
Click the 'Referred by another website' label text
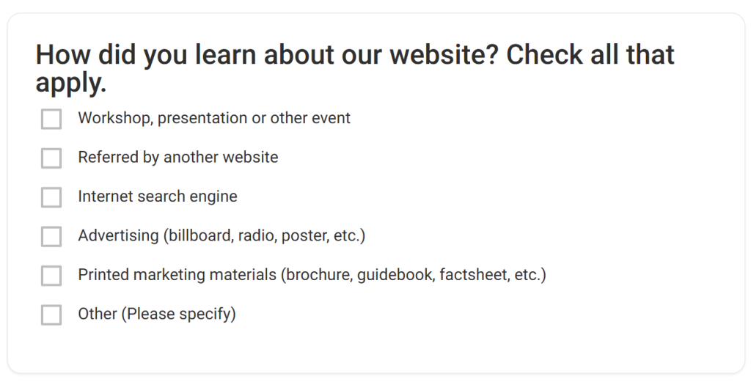(x=178, y=158)
